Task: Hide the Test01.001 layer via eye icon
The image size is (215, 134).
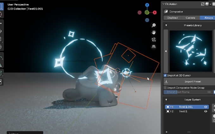Action: tap(206, 107)
